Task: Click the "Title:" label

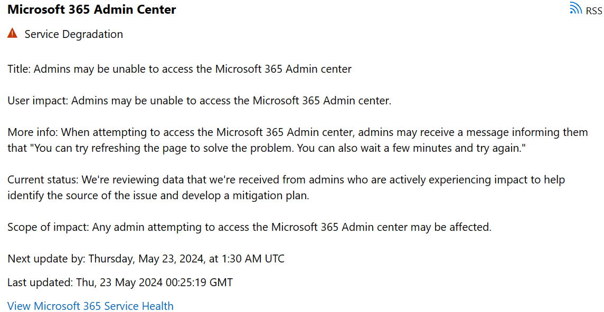Action: pyautogui.click(x=19, y=69)
